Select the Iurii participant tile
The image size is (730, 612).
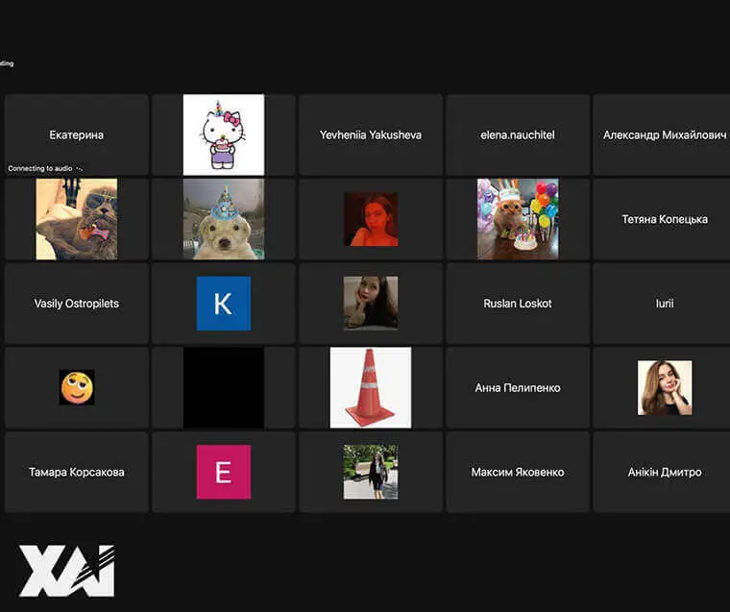tap(663, 304)
